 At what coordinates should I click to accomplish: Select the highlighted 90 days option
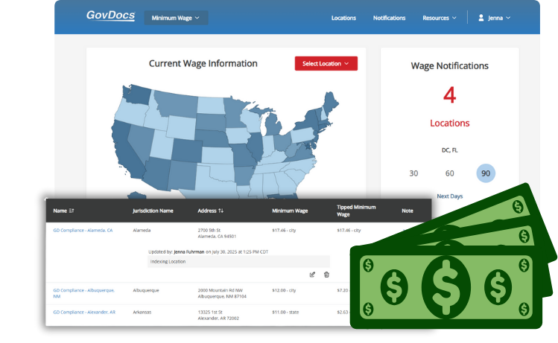click(486, 173)
